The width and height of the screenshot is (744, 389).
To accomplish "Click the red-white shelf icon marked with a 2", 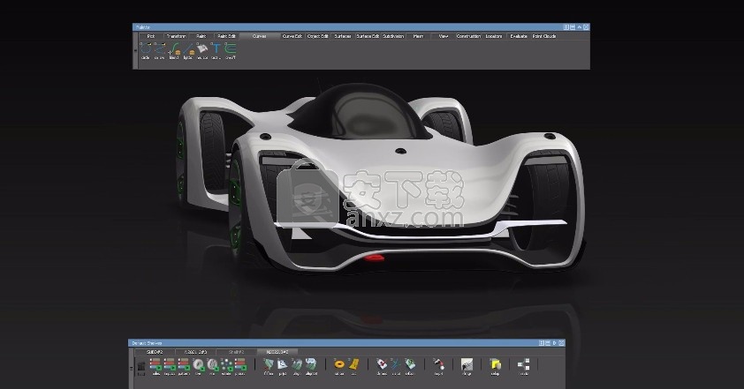I will (x=382, y=364).
